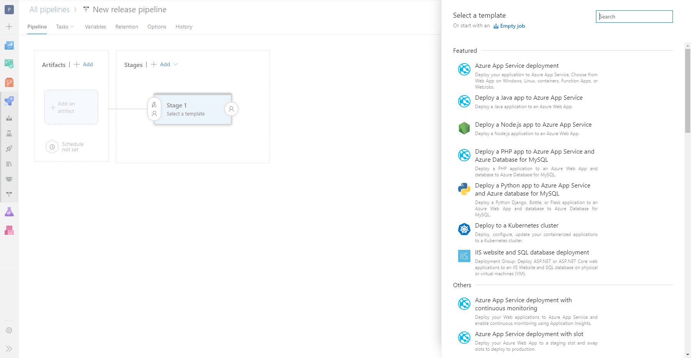Switch to the Pipeline tab
The image size is (691, 358).
[37, 27]
